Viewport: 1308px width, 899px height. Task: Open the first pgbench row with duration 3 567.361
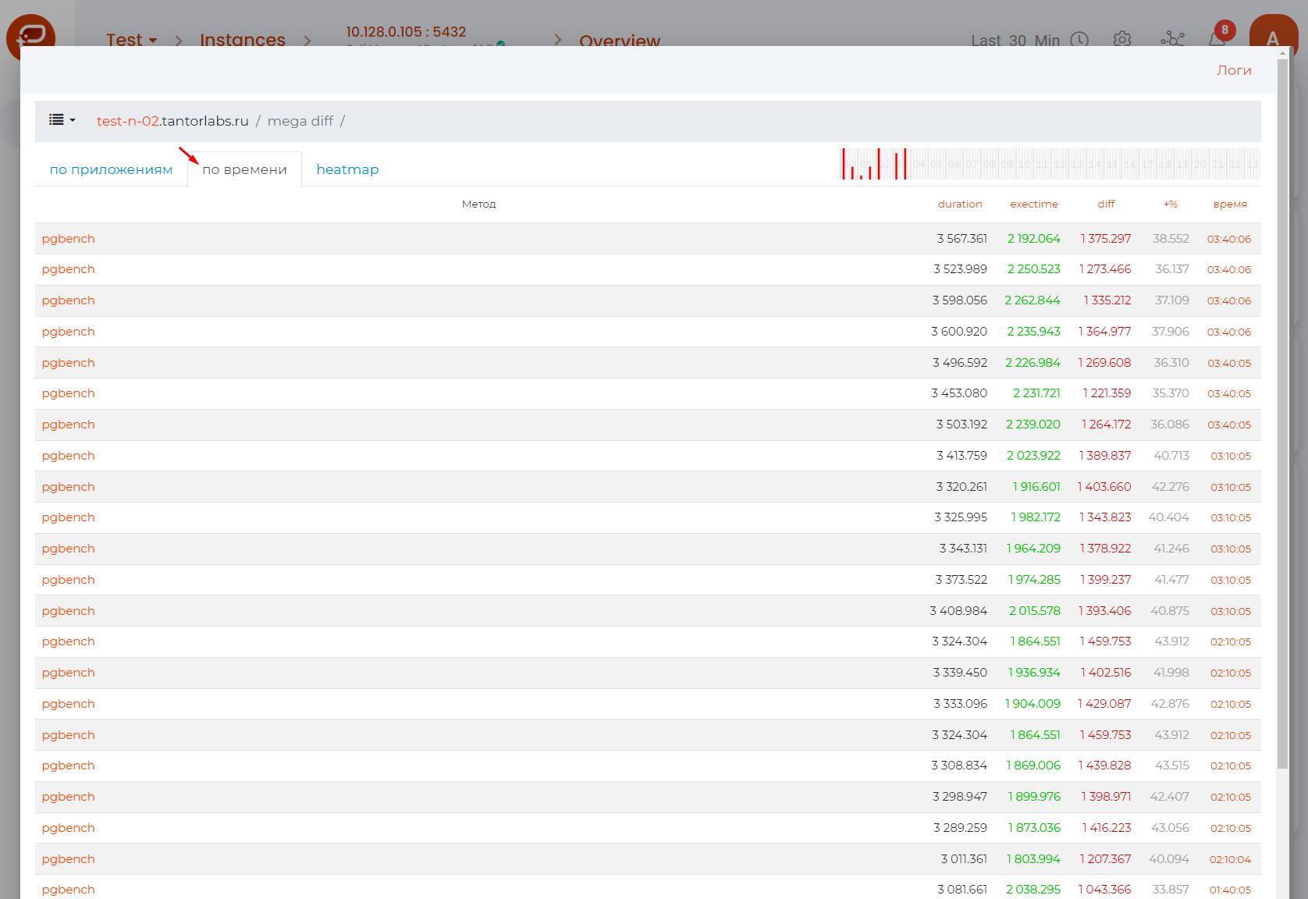pos(69,239)
